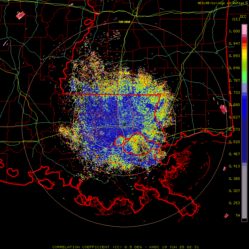Select the 0.573 legend value

tap(234, 129)
